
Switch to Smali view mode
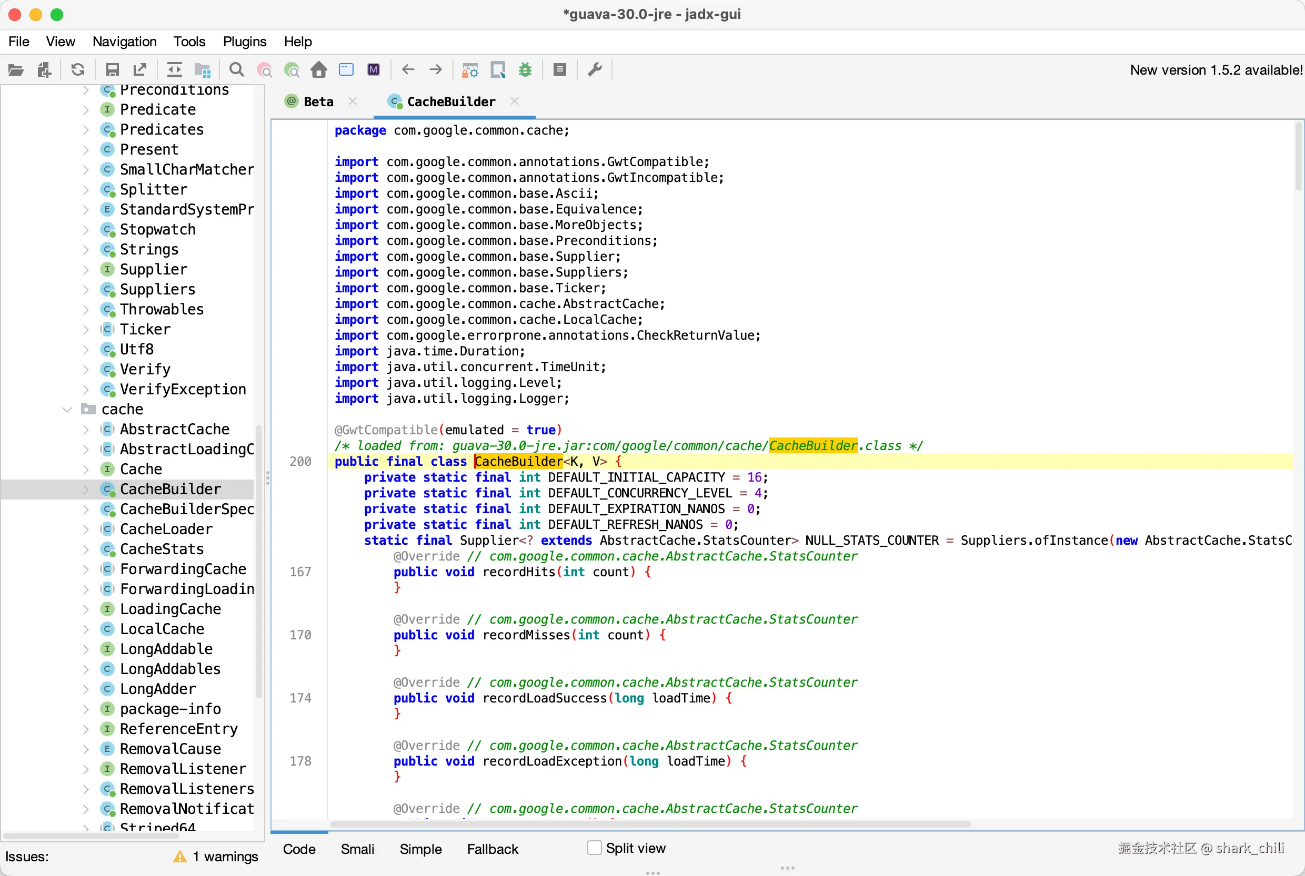[x=357, y=849]
